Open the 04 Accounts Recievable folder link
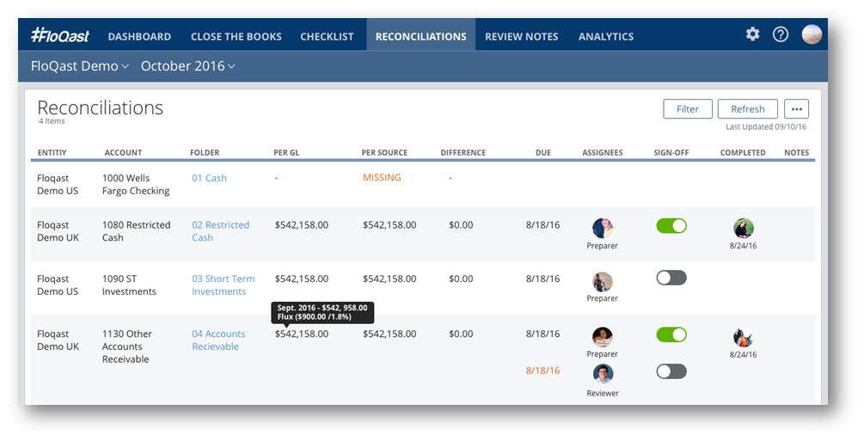 218,340
